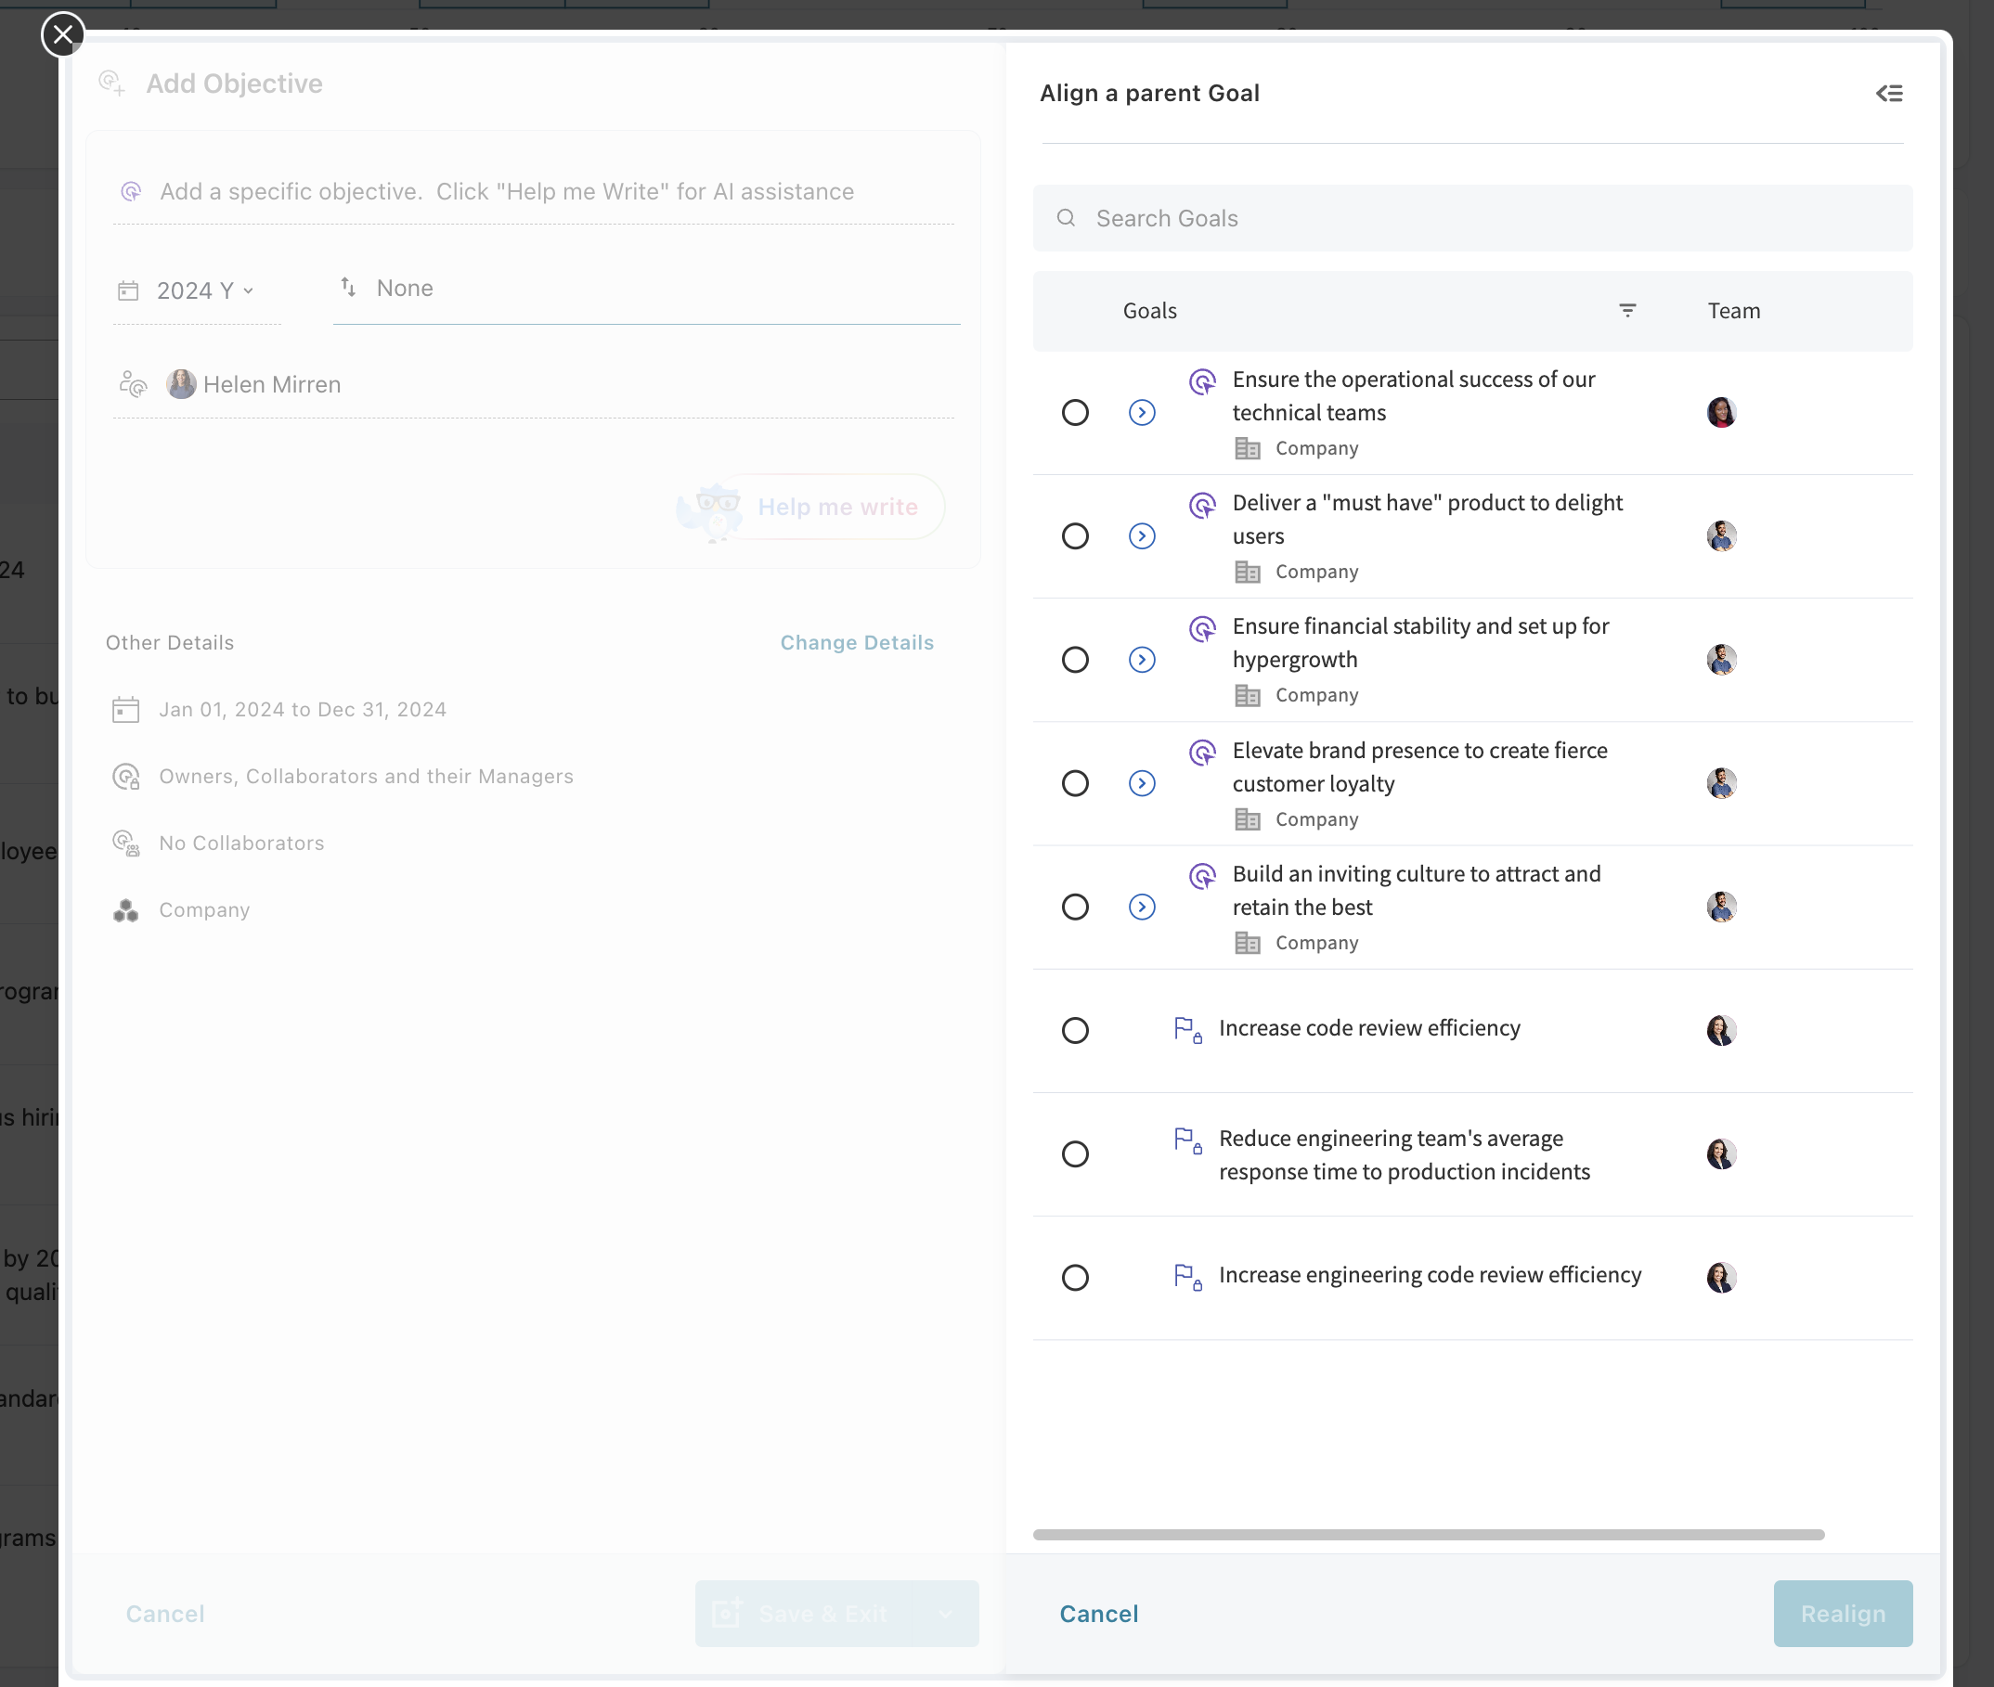
Task: Click Cancel in the Align parent Goal panel
Action: 1098,1614
